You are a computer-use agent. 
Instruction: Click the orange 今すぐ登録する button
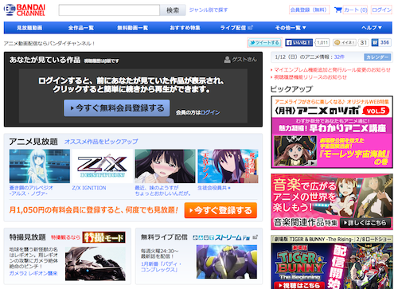point(220,210)
